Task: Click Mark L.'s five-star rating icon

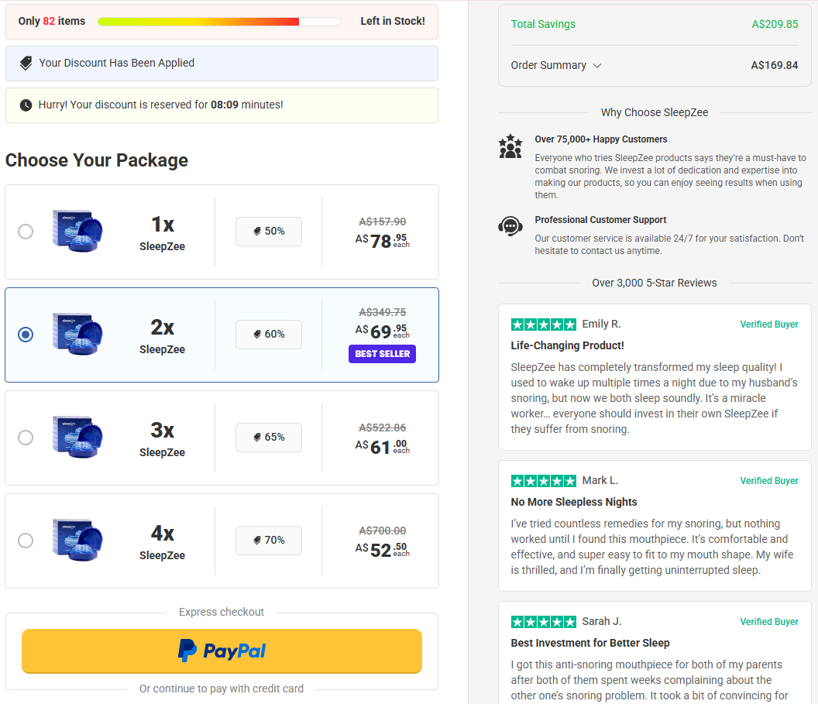Action: [x=543, y=481]
